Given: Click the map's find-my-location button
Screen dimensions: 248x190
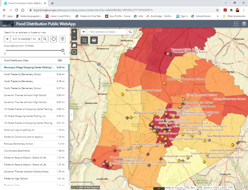Looking at the screenshot, I should [x=74, y=52].
